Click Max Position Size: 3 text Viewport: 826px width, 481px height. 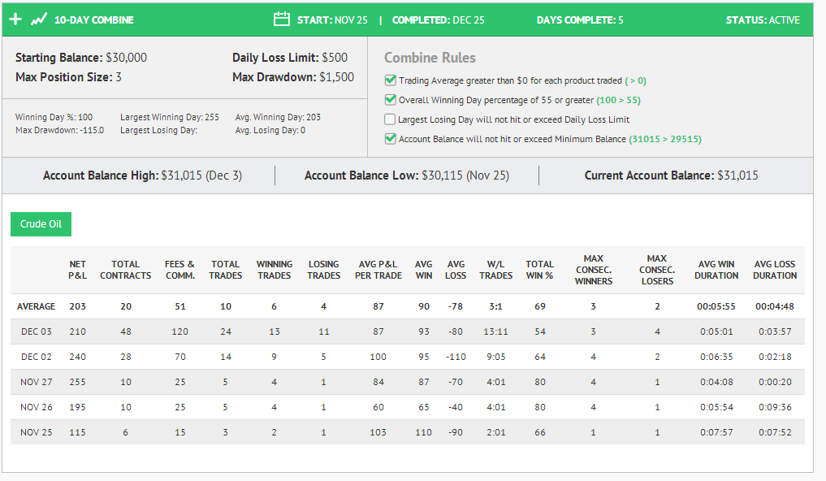68,77
